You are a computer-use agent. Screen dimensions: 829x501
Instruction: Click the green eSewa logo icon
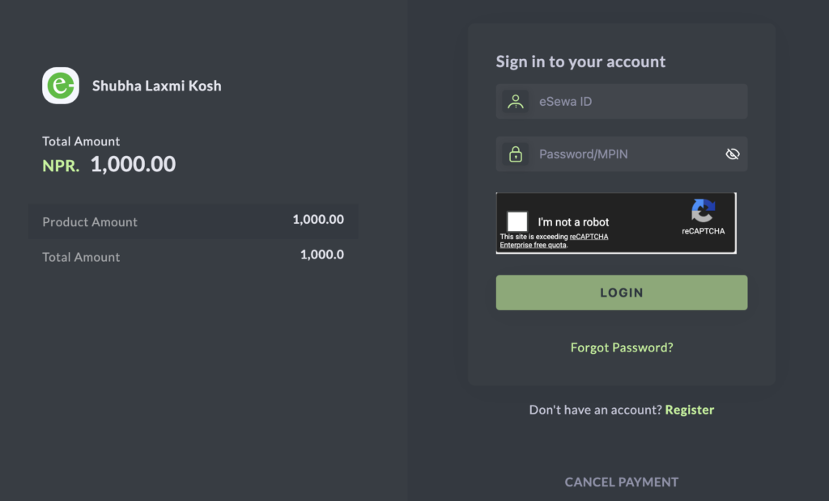point(61,86)
